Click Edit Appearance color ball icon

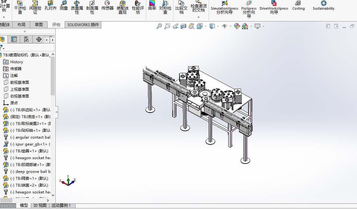(237, 26)
